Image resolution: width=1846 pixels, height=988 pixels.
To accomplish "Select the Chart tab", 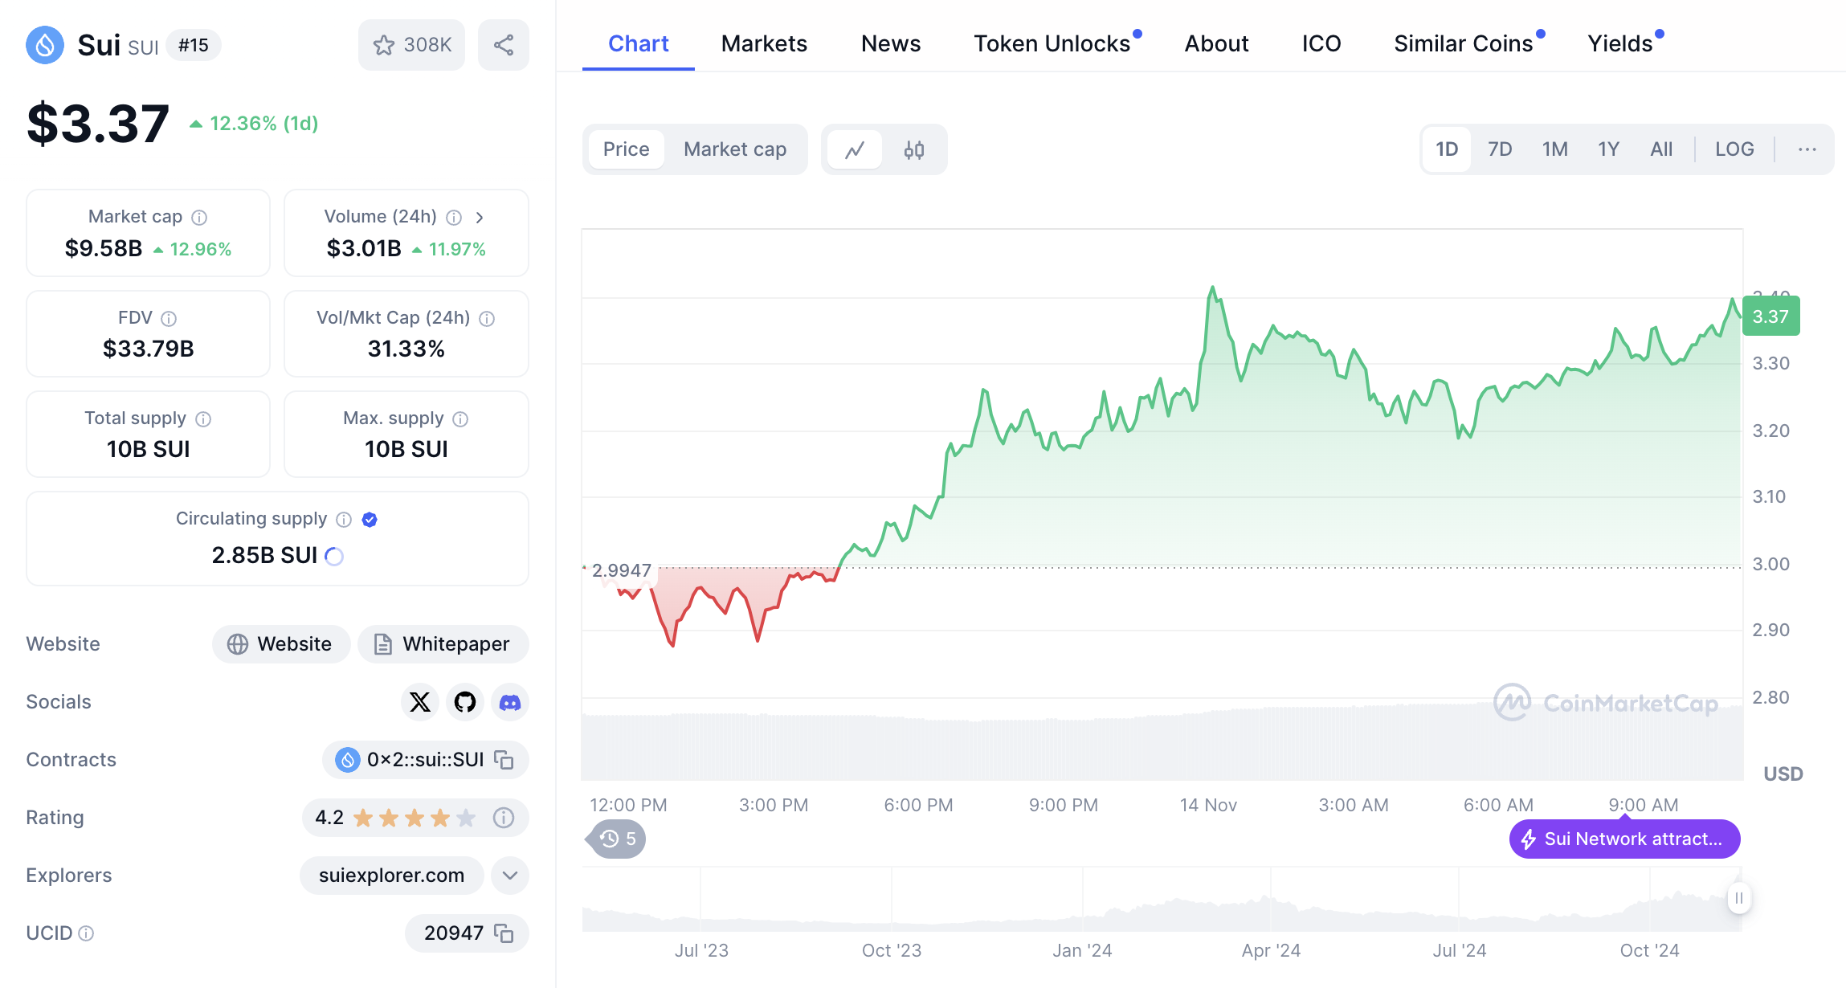I will coord(639,43).
